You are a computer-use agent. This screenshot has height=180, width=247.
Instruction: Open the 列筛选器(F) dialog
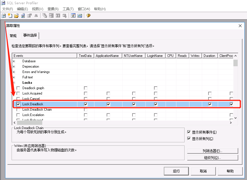[x=212, y=151]
